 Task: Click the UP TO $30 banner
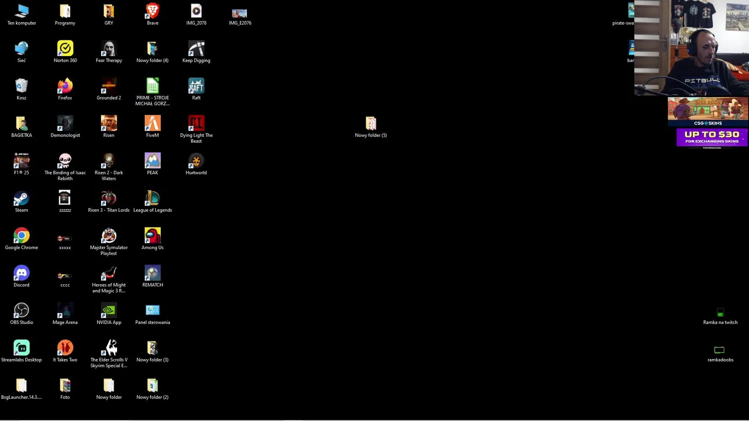(x=712, y=139)
